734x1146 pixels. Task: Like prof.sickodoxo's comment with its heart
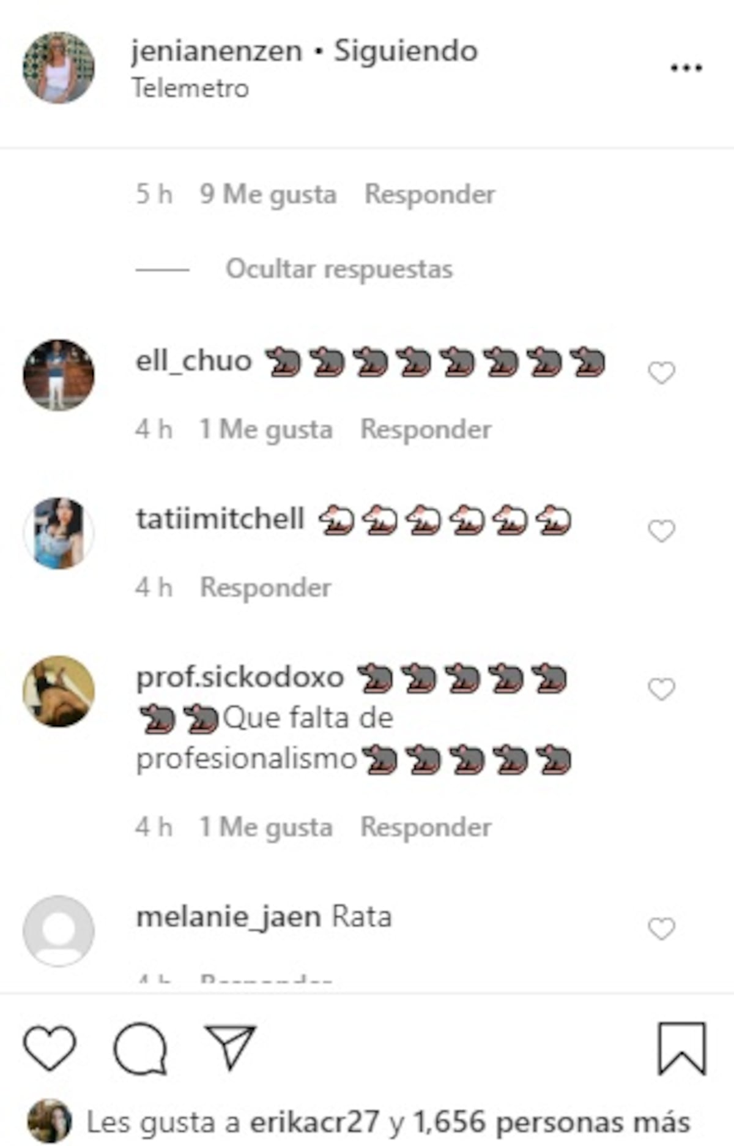point(661,689)
